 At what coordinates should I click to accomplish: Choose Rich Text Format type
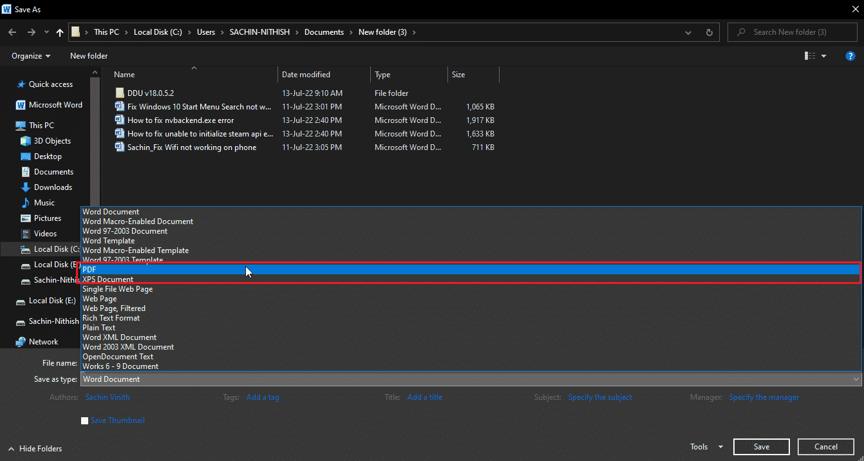click(471, 318)
